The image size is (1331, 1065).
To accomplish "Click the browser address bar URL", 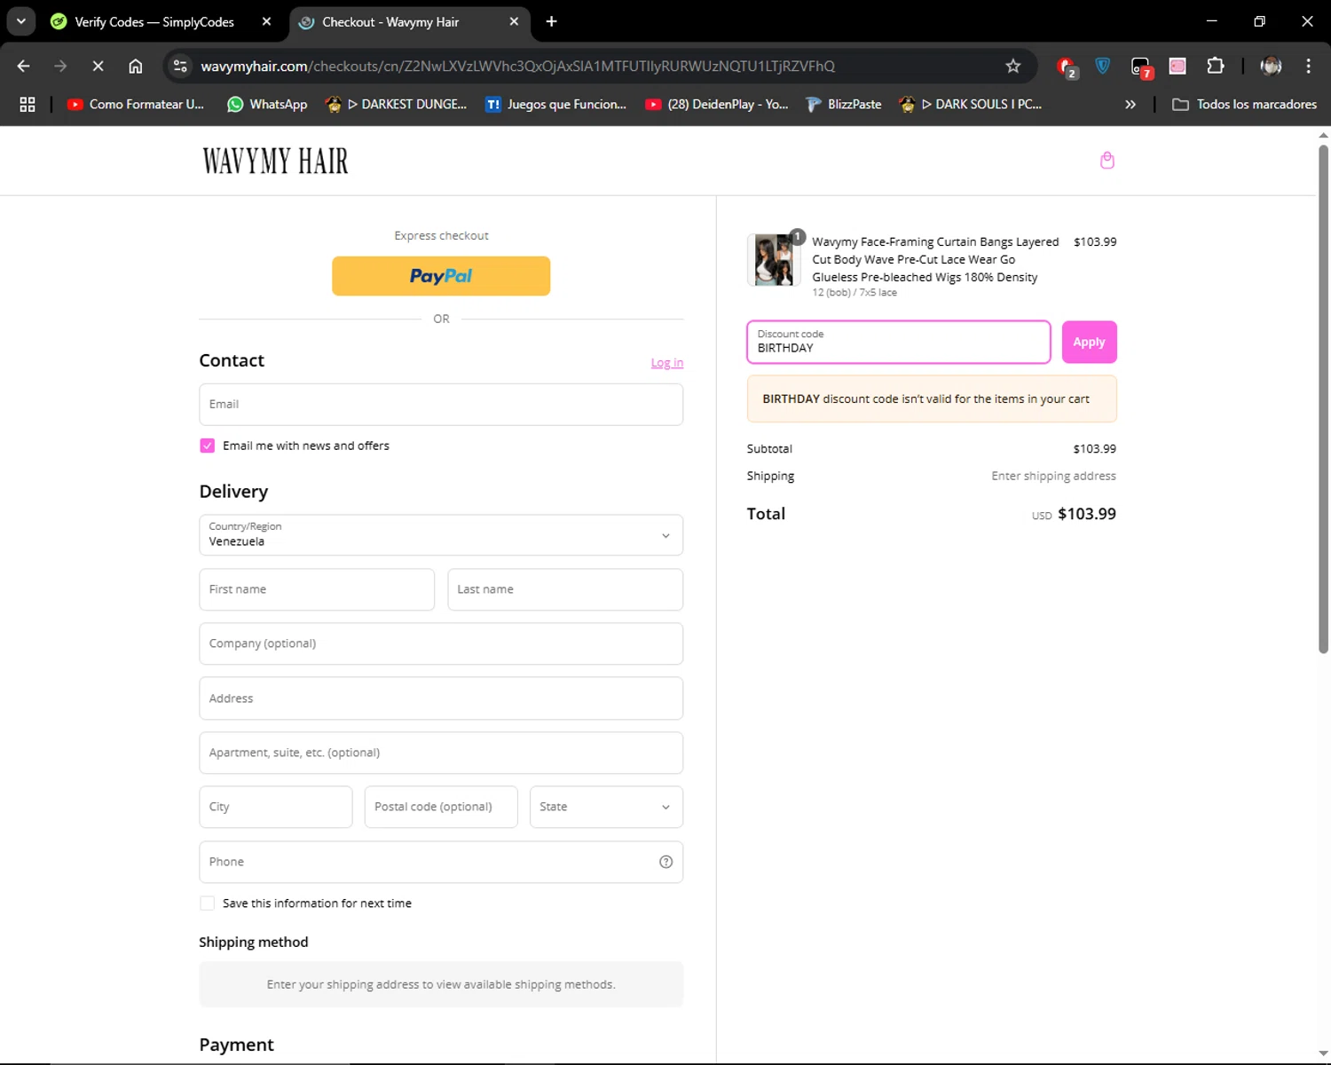I will coord(517,66).
